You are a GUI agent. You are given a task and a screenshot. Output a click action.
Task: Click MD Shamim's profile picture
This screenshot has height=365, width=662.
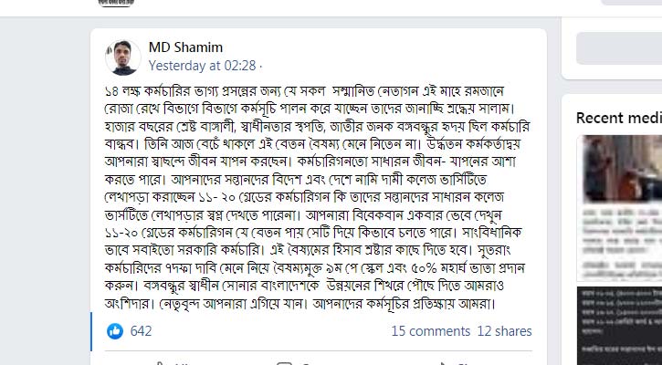pyautogui.click(x=121, y=57)
